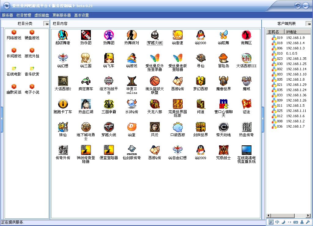Open the 在线高清电视直播系统 monitor icon

point(246,150)
